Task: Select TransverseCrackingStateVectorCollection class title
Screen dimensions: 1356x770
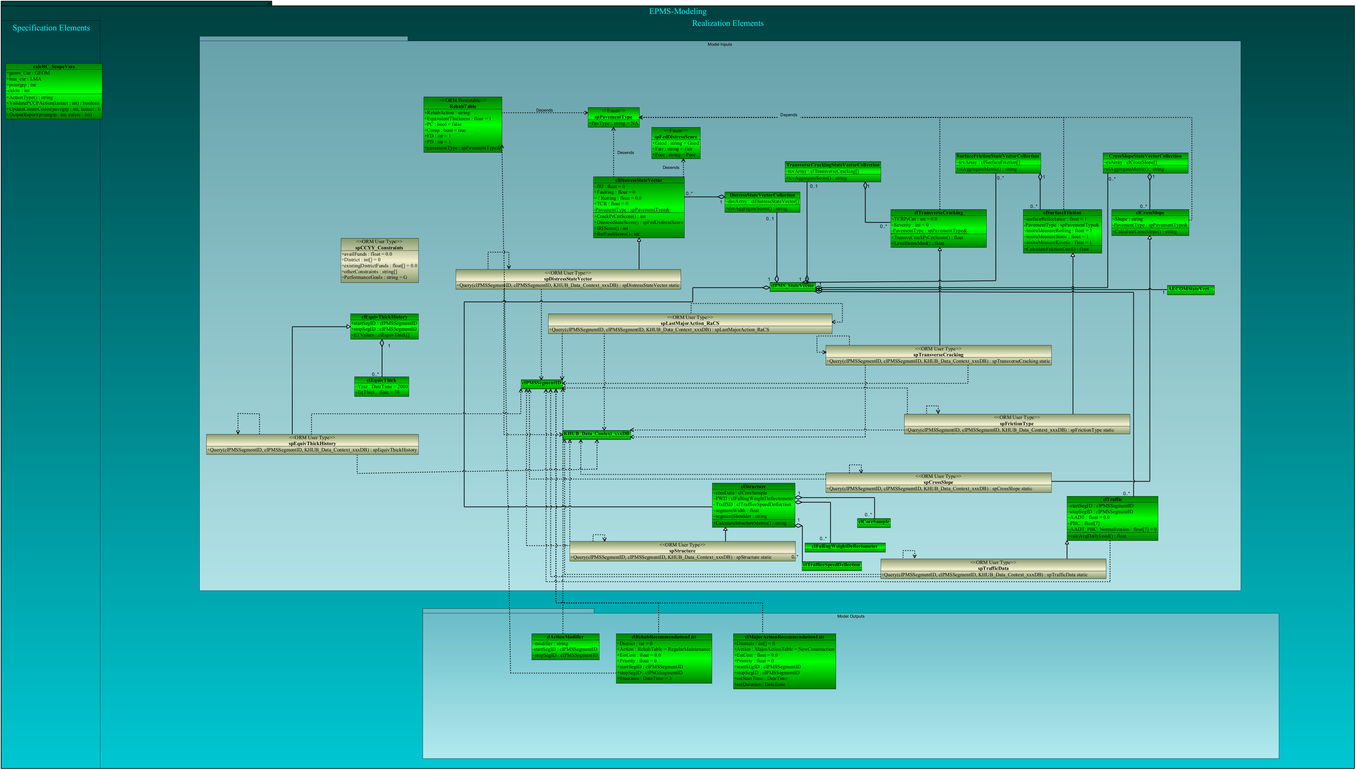Action: coord(833,165)
